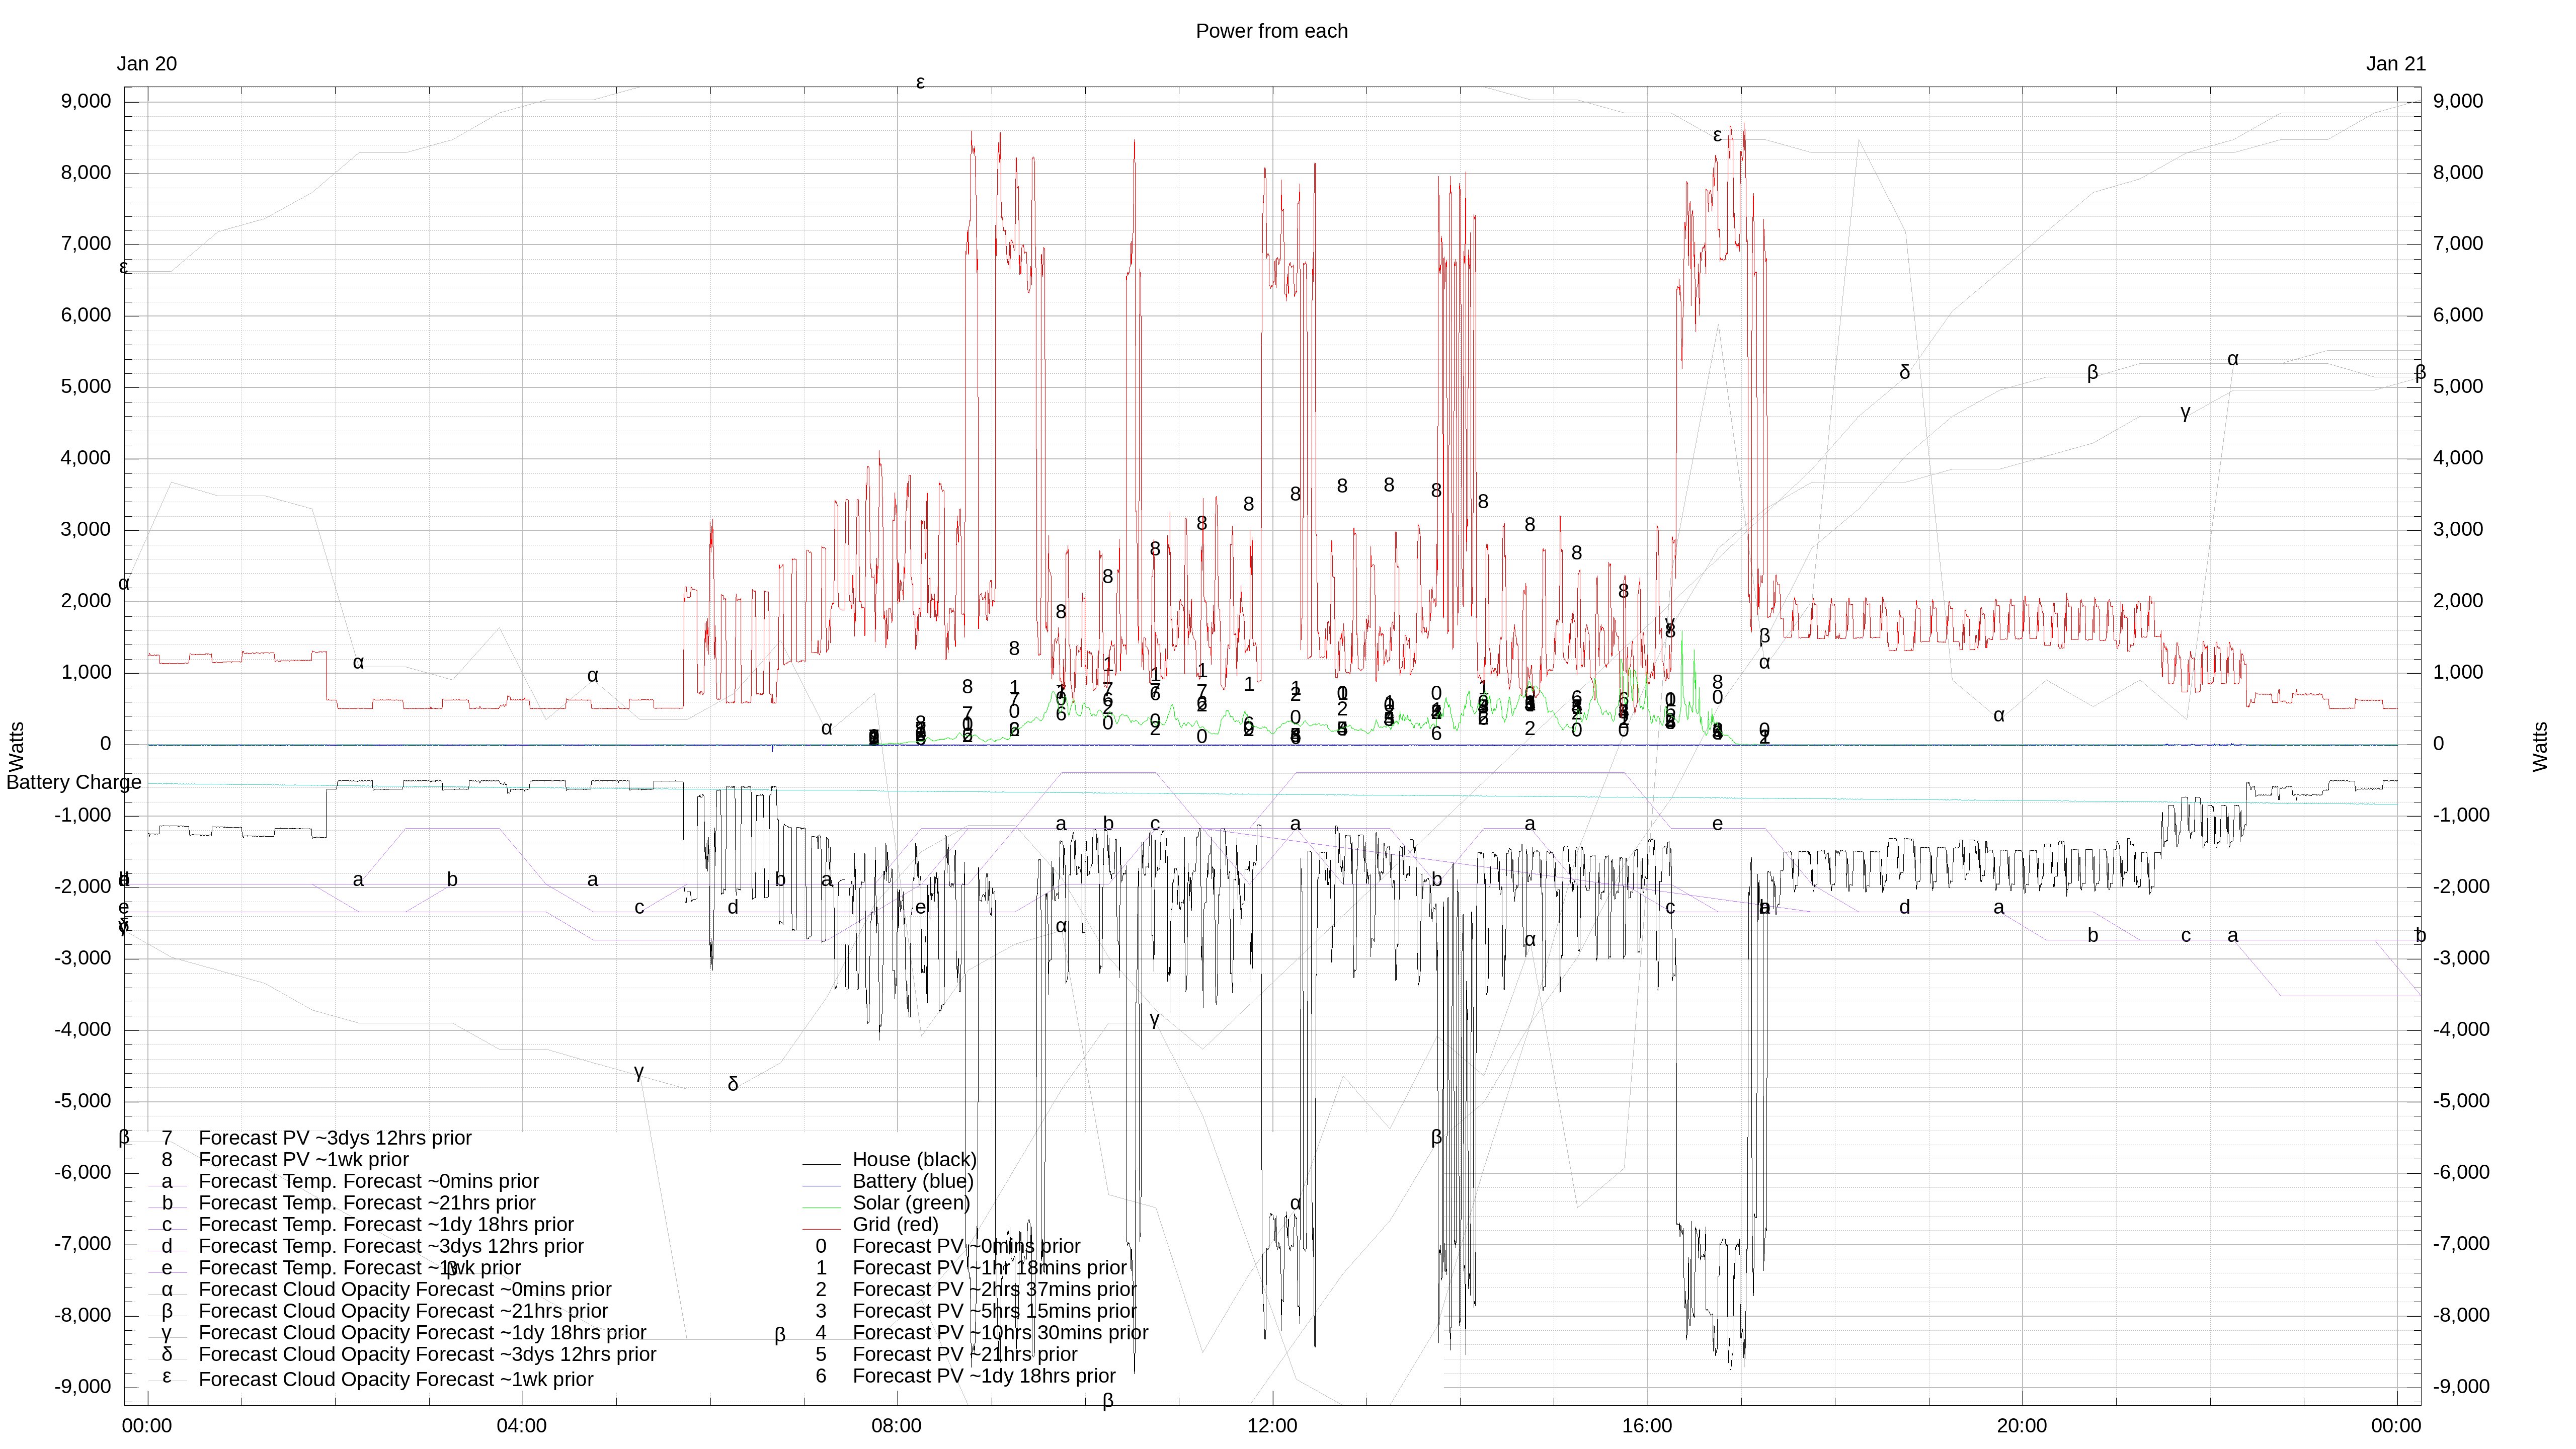Click legend 'Forecast Temp. Forecast ~3dys 12hrs prior'
Screen dimensions: 2576x1449
pyautogui.click(x=391, y=1246)
